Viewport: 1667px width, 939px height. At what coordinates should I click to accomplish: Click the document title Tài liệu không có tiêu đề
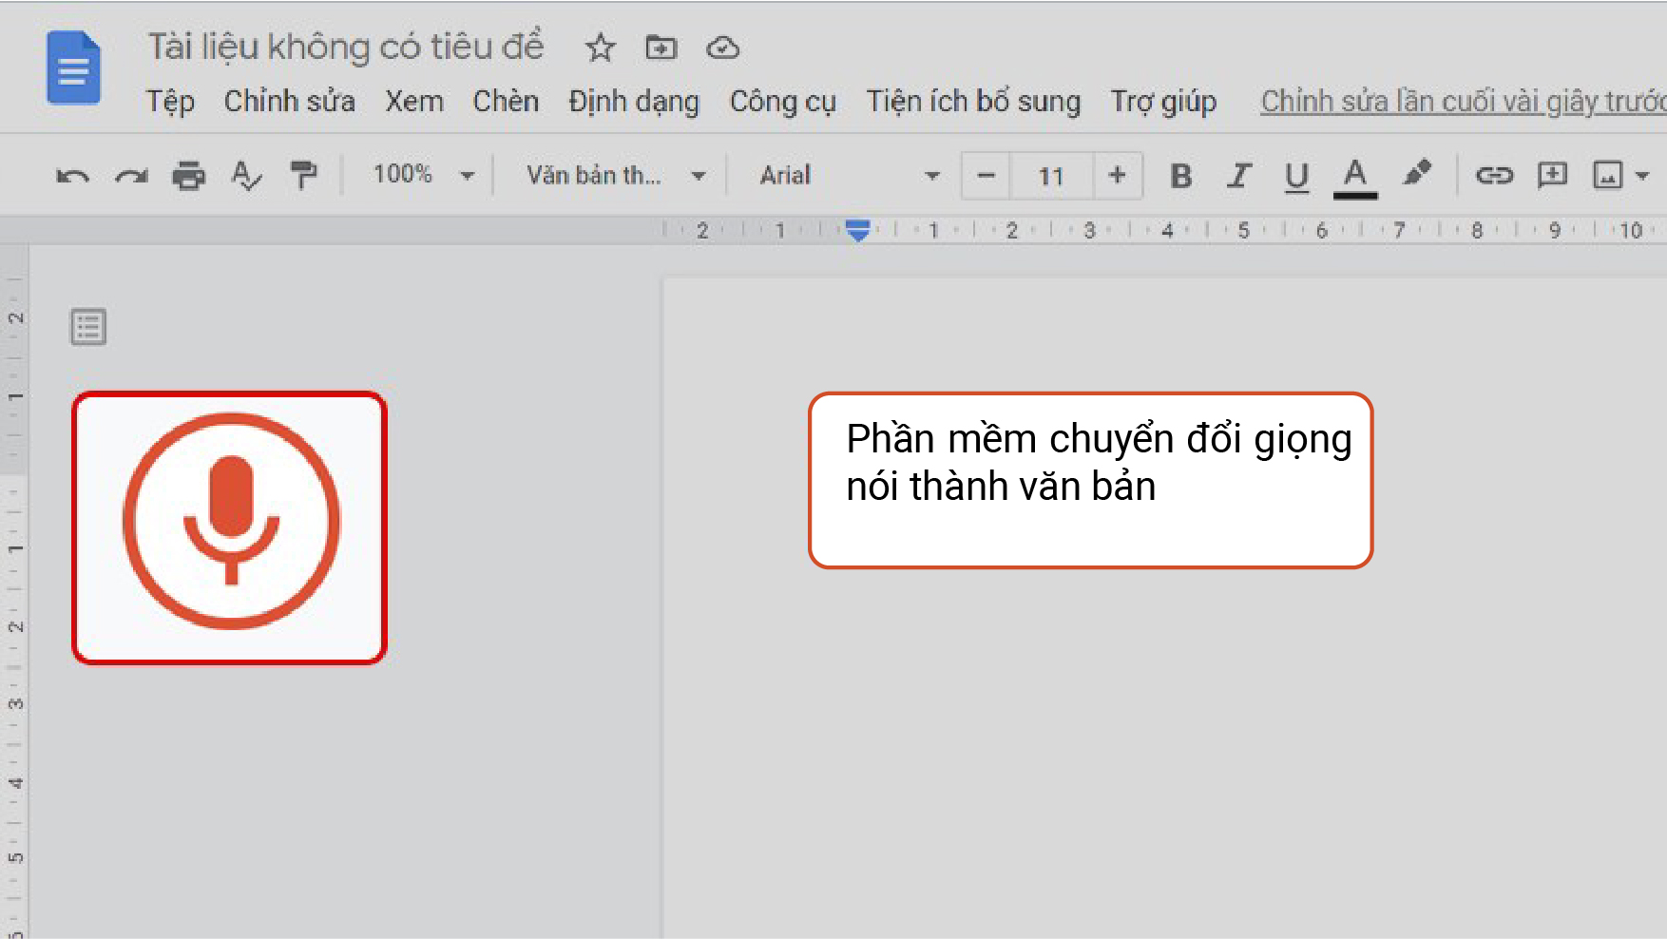tap(346, 47)
